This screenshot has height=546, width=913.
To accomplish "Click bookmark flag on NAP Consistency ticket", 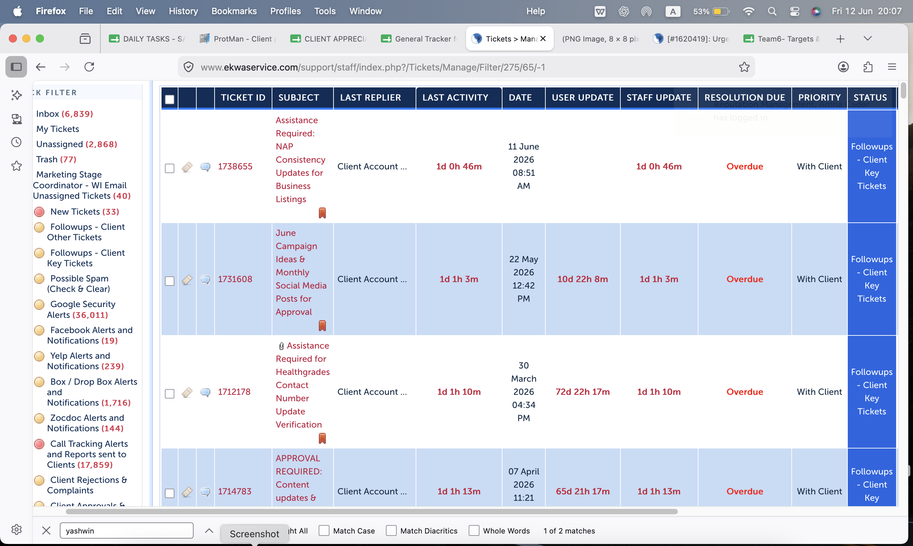I will (x=322, y=213).
